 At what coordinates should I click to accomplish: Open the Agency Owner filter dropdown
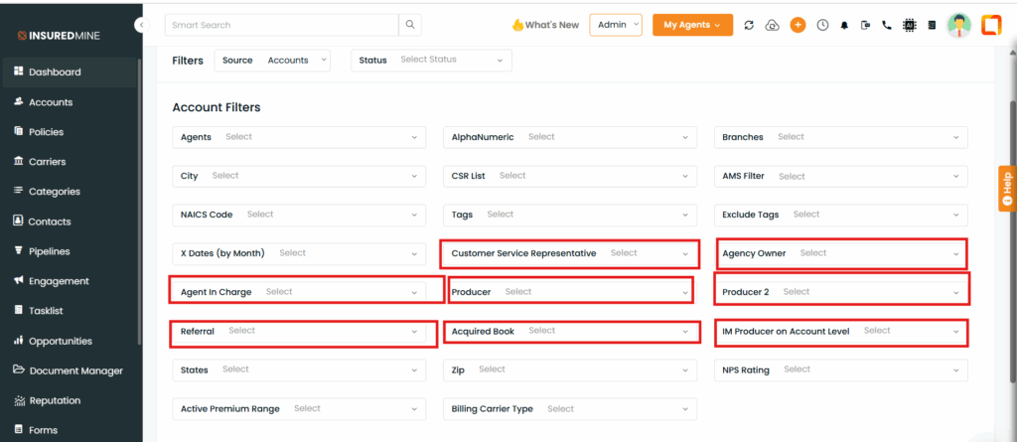point(842,253)
